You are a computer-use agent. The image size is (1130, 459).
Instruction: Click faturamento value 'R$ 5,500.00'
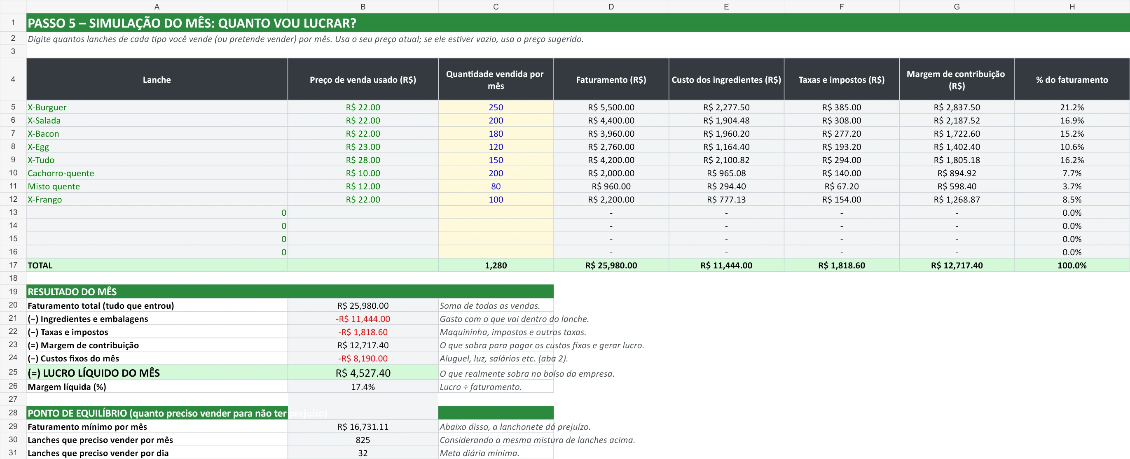coord(611,107)
